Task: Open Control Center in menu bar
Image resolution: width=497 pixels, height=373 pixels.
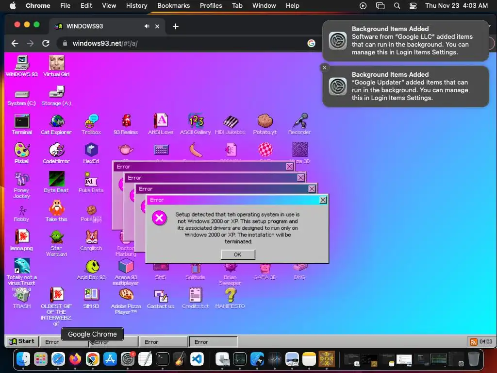Action: pos(413,5)
